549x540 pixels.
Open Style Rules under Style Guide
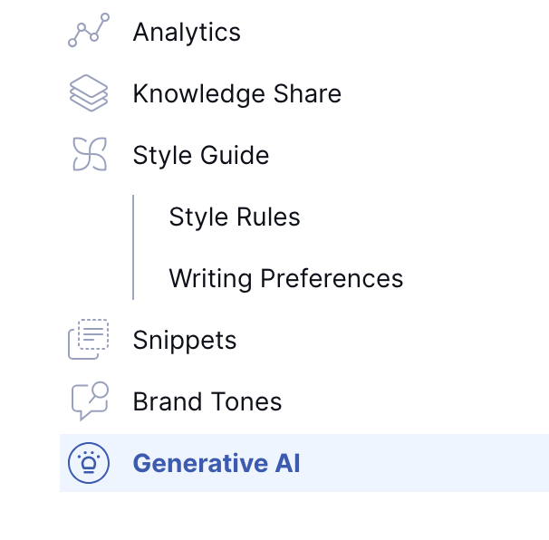click(x=234, y=217)
